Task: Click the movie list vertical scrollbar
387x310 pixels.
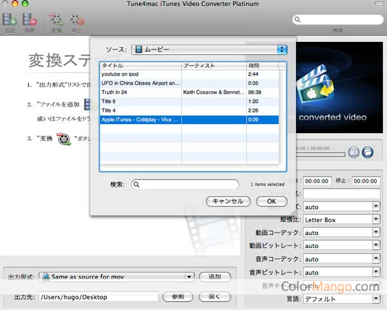Action: pyautogui.click(x=283, y=116)
